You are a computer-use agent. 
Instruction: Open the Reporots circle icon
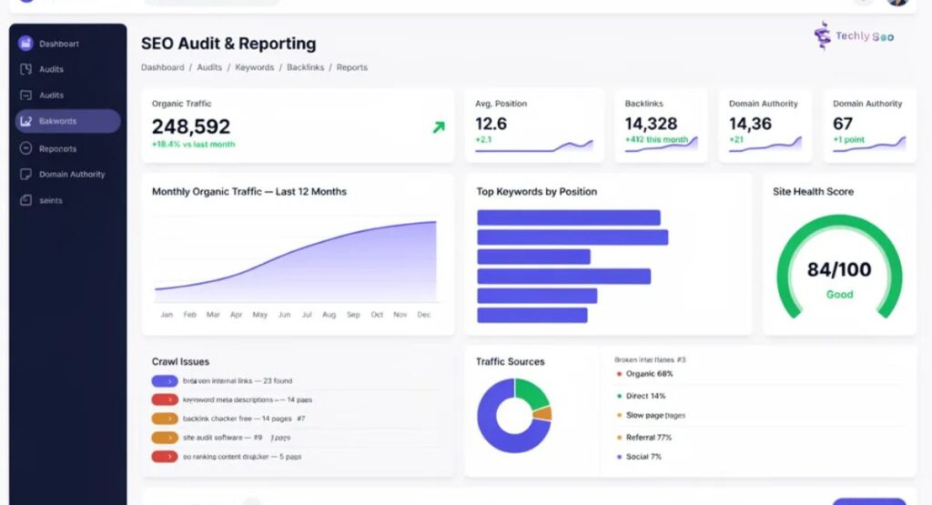click(25, 148)
